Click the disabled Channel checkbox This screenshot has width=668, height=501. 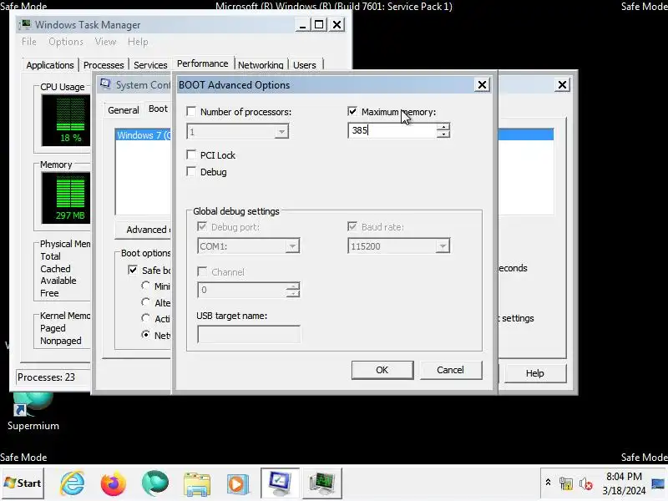coord(202,272)
